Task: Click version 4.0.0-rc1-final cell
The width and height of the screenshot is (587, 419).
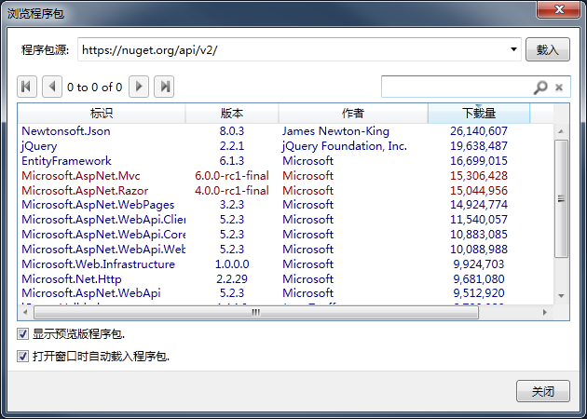Action: tap(232, 191)
